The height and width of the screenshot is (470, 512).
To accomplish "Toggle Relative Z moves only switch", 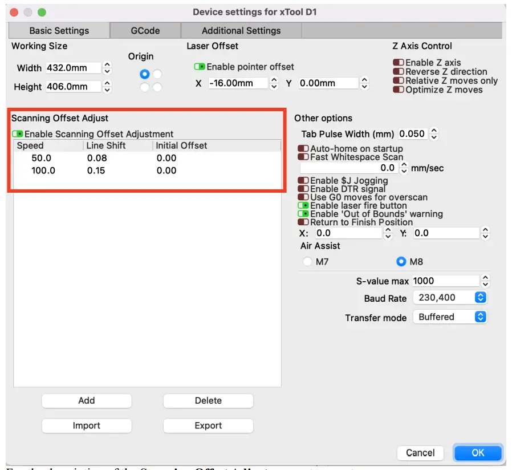I will click(x=399, y=80).
